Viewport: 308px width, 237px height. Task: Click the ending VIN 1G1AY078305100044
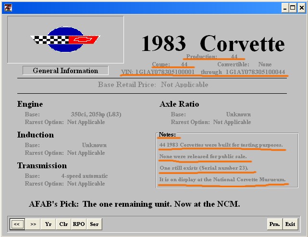(x=255, y=72)
